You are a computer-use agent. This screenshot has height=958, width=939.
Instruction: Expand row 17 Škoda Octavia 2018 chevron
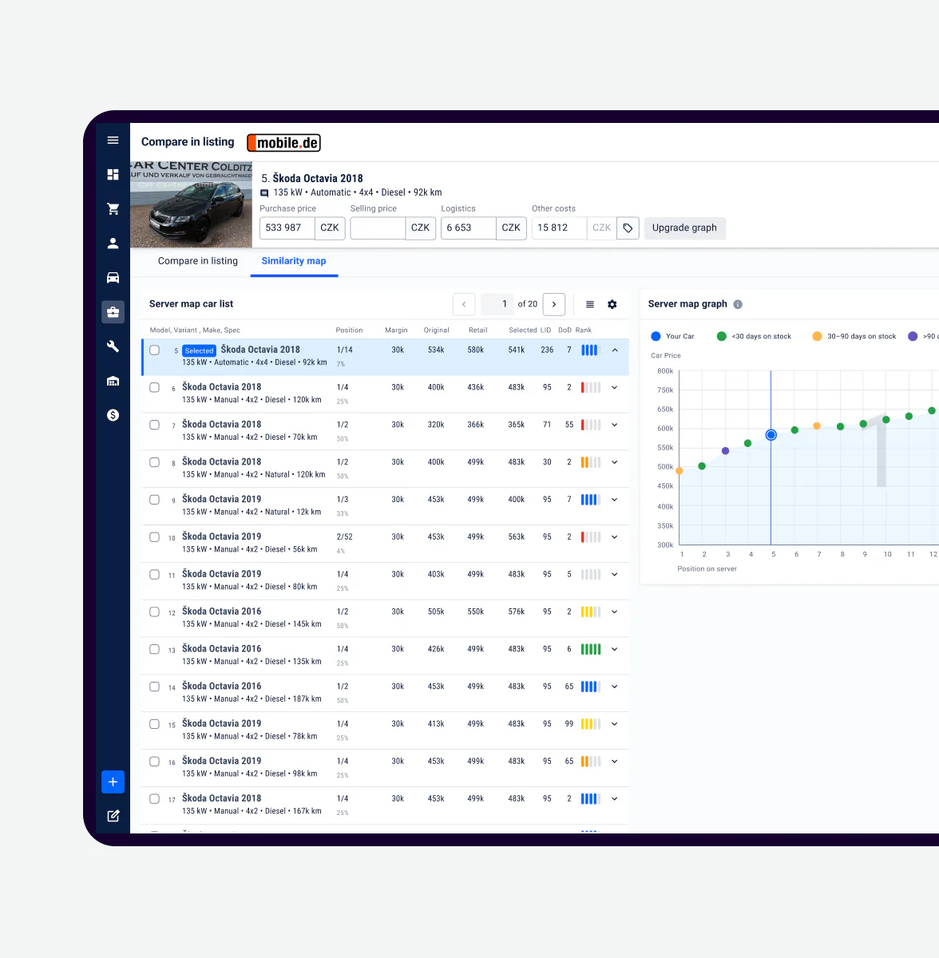click(615, 798)
